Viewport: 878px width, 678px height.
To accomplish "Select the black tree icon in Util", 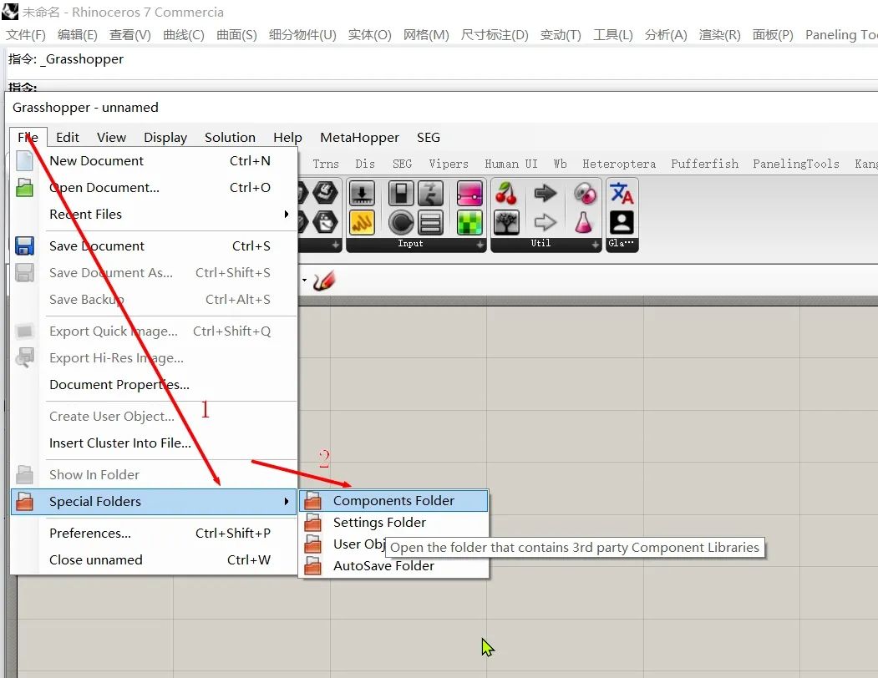I will click(506, 222).
